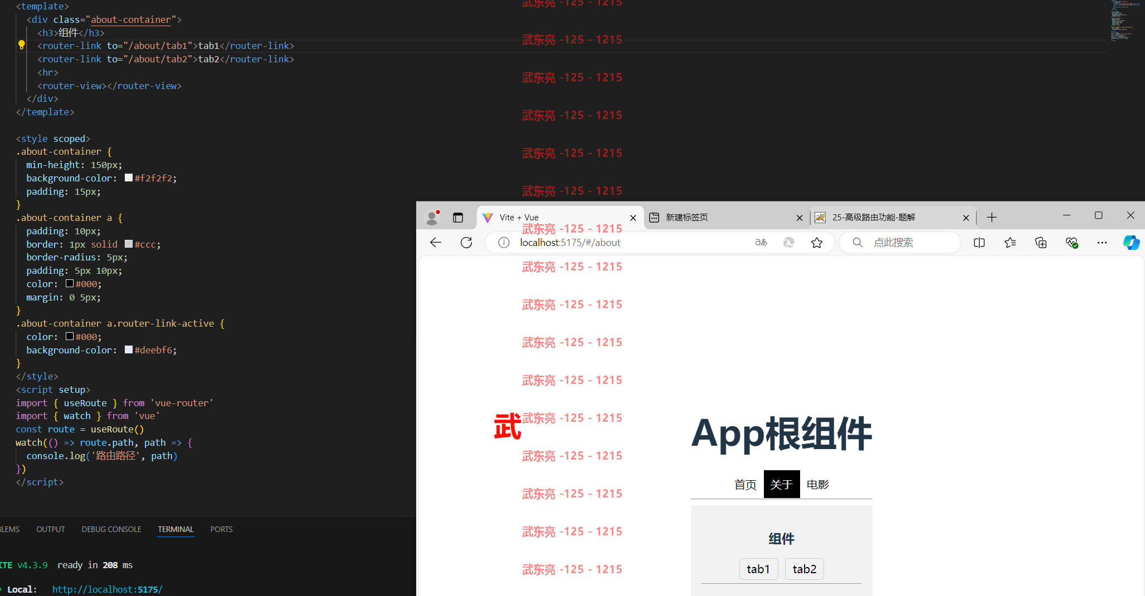Click the tab2 router link button
This screenshot has height=596, width=1145.
[805, 569]
